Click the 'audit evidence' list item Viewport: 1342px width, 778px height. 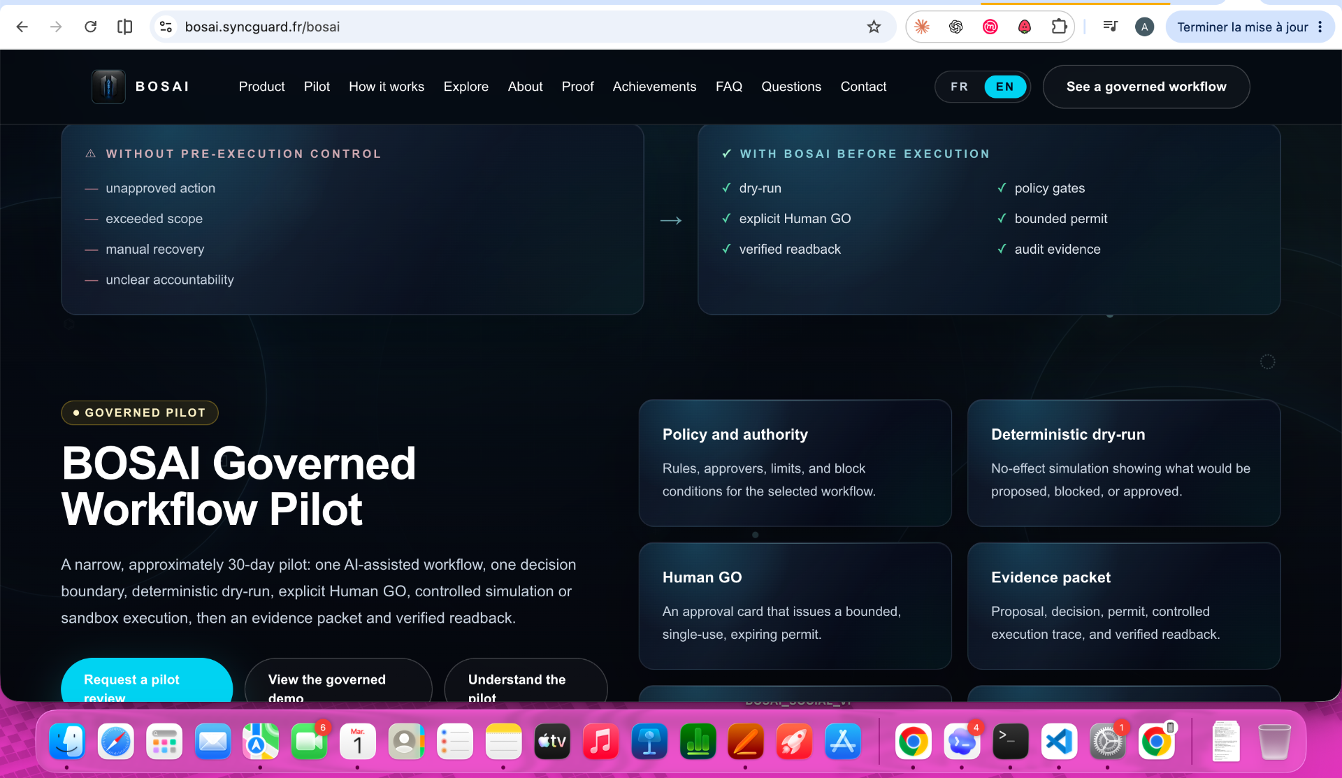[x=1058, y=250]
